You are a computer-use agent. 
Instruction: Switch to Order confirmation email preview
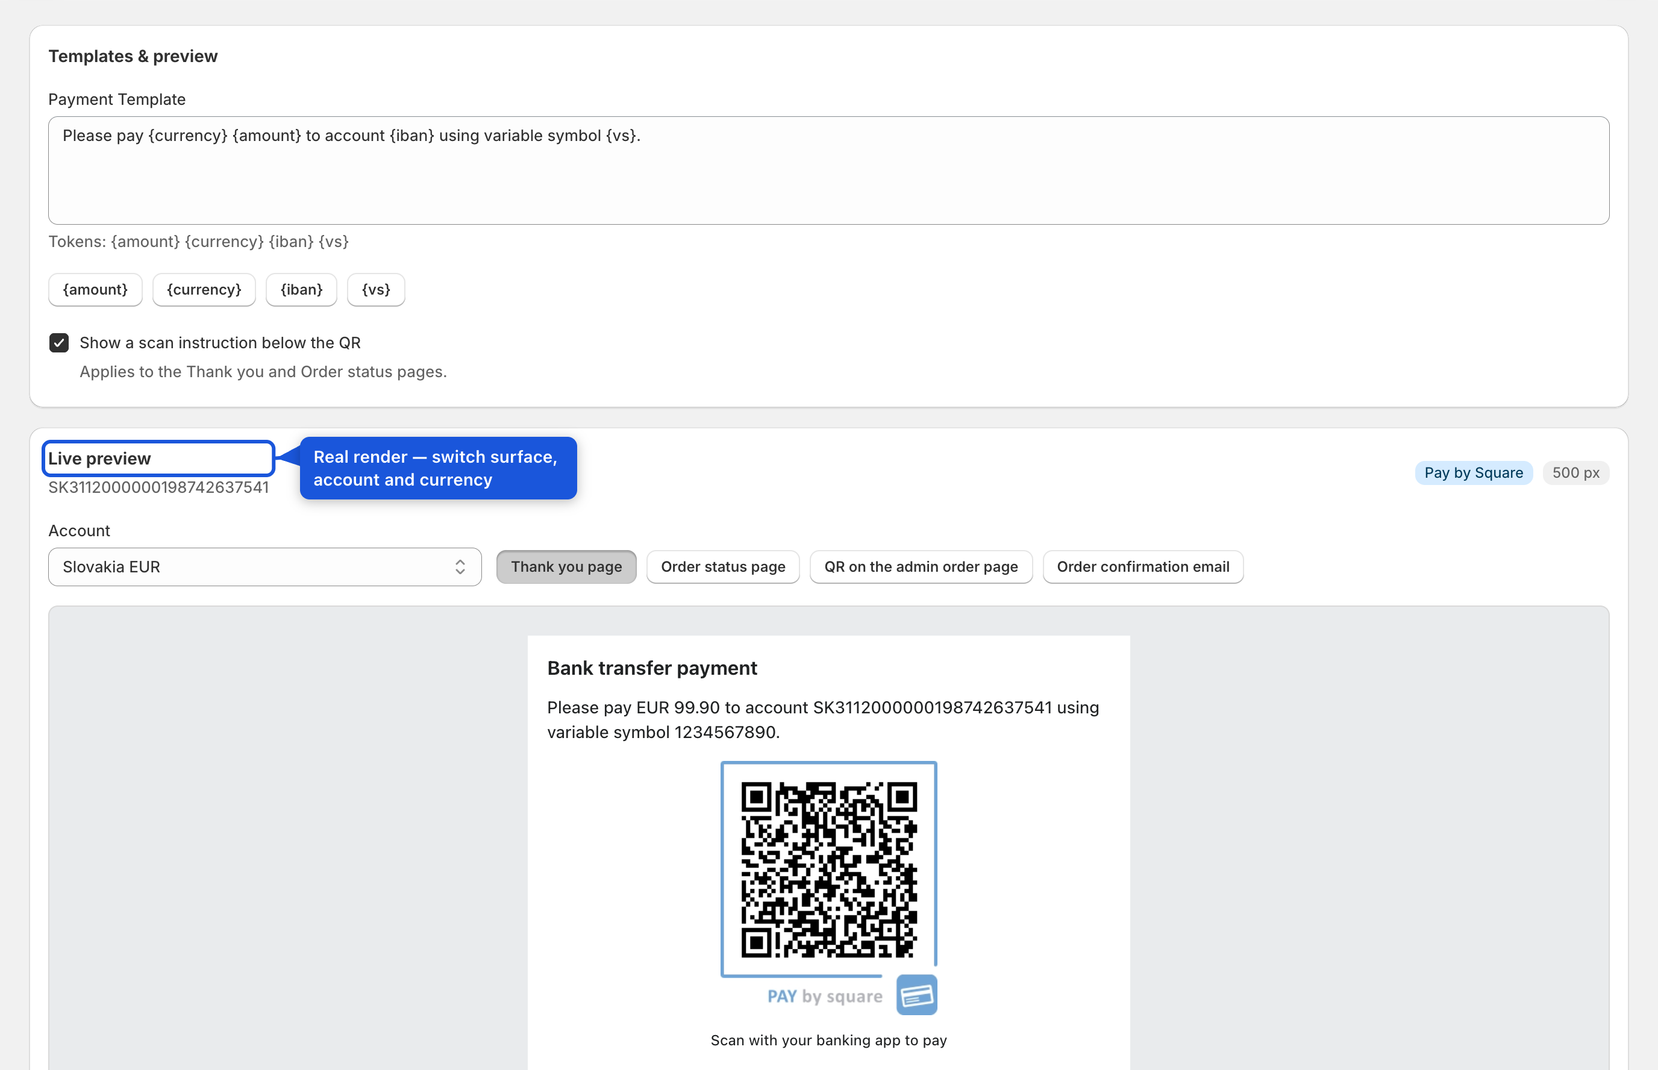[x=1143, y=567]
